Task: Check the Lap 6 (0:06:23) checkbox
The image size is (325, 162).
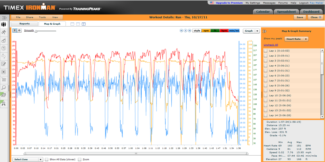Action: [x=266, y=76]
